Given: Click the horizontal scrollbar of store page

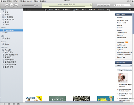Looking at the screenshot, I should pos(74,102).
